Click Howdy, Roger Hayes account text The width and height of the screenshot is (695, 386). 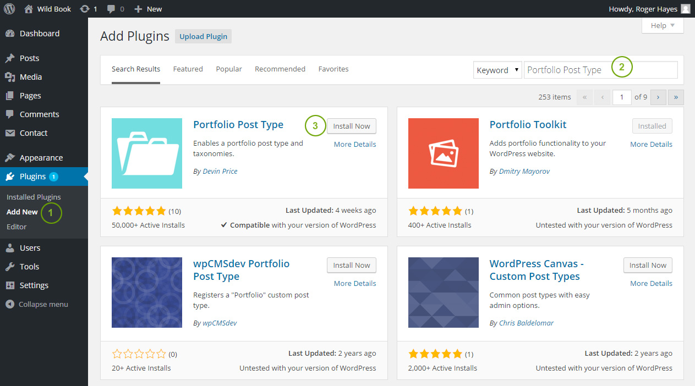click(x=643, y=9)
